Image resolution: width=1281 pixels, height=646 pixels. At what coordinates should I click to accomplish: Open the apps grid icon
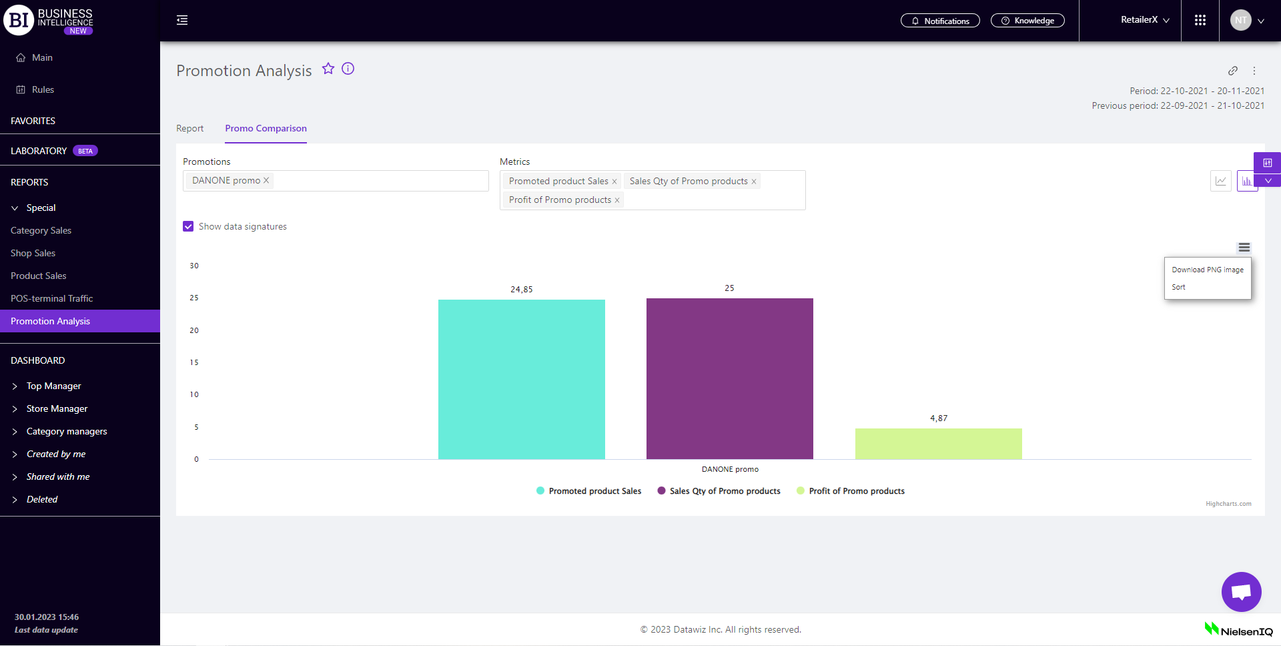[x=1200, y=21]
